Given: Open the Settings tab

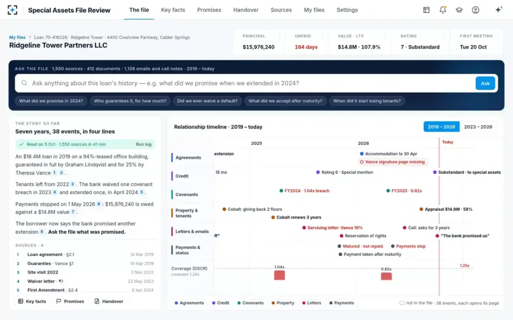Looking at the screenshot, I should coord(347,10).
